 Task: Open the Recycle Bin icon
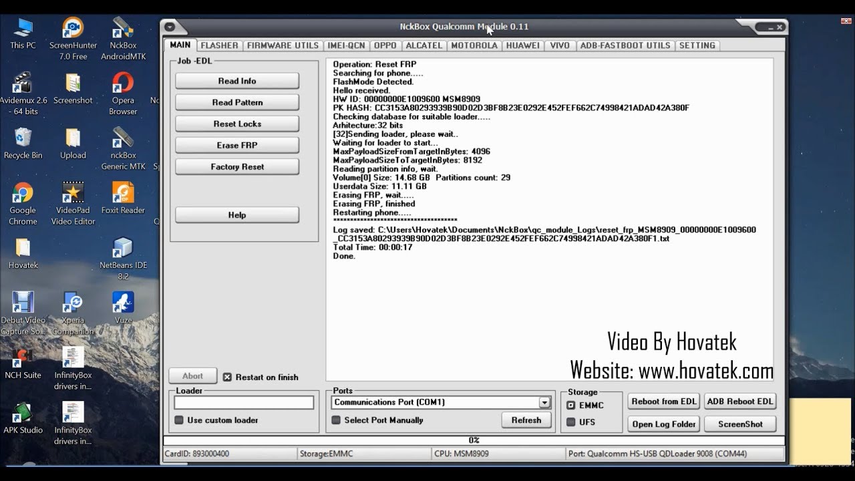pyautogui.click(x=23, y=143)
